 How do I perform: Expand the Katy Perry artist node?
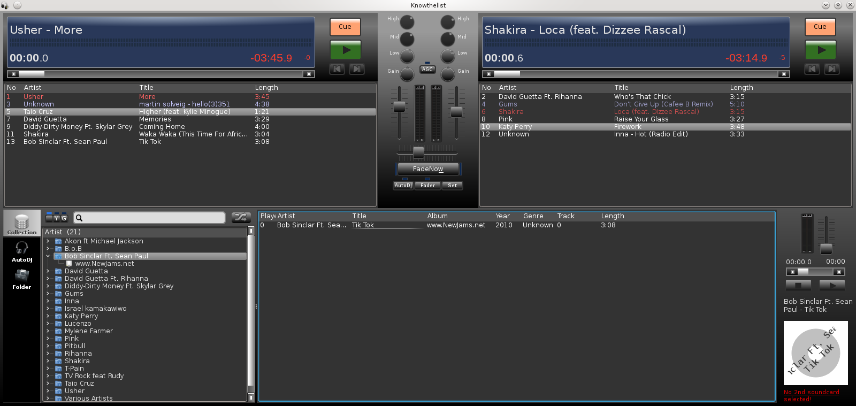[48, 316]
